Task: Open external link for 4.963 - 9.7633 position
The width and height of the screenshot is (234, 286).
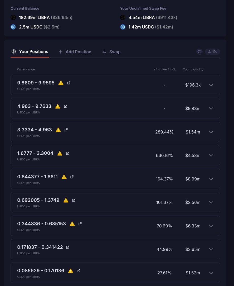Action: pos(66,106)
